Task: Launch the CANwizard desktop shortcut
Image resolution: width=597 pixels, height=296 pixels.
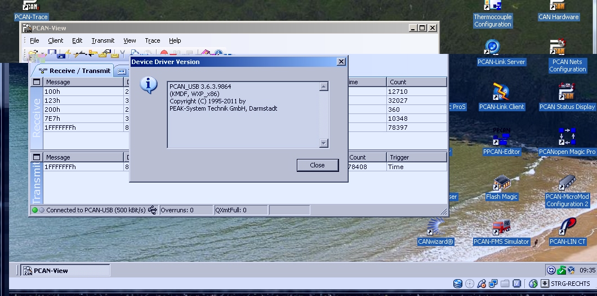Action: [435, 231]
